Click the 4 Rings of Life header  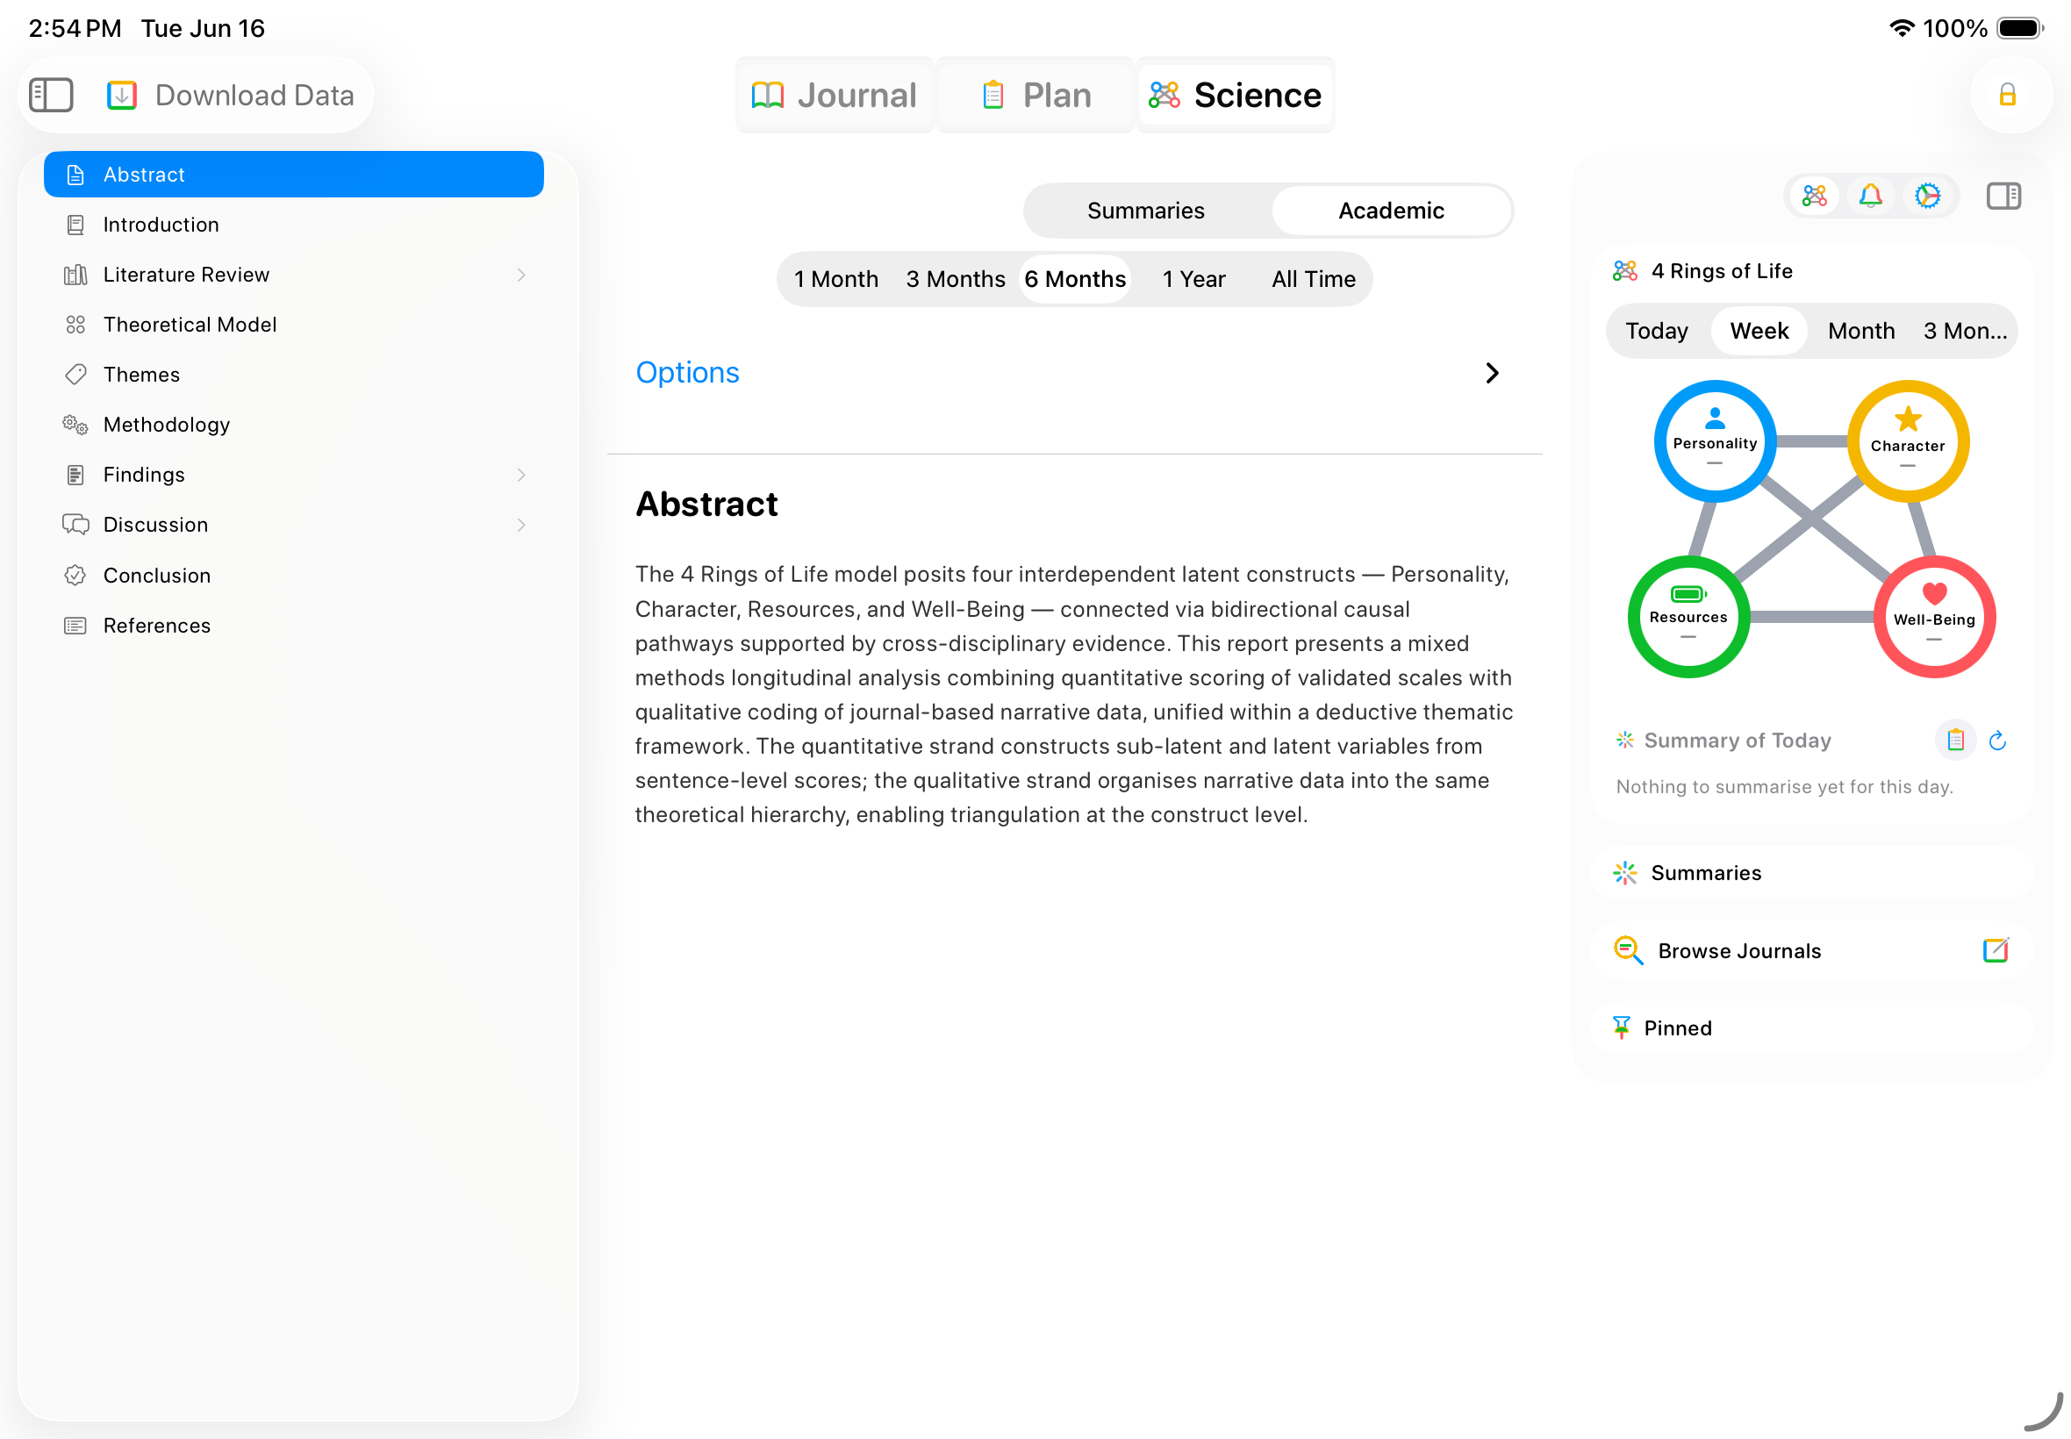coord(1721,271)
